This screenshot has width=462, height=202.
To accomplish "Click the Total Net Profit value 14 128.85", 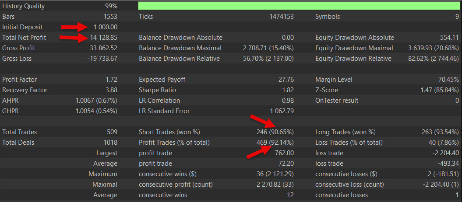I will pyautogui.click(x=102, y=38).
